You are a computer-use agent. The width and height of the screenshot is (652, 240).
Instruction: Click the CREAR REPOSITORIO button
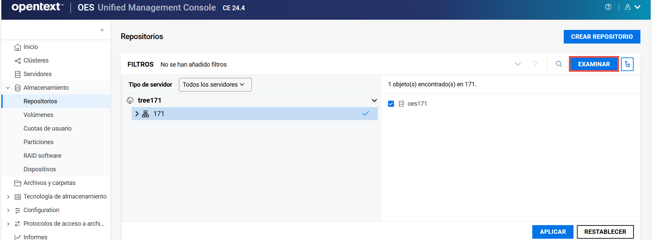coord(602,37)
